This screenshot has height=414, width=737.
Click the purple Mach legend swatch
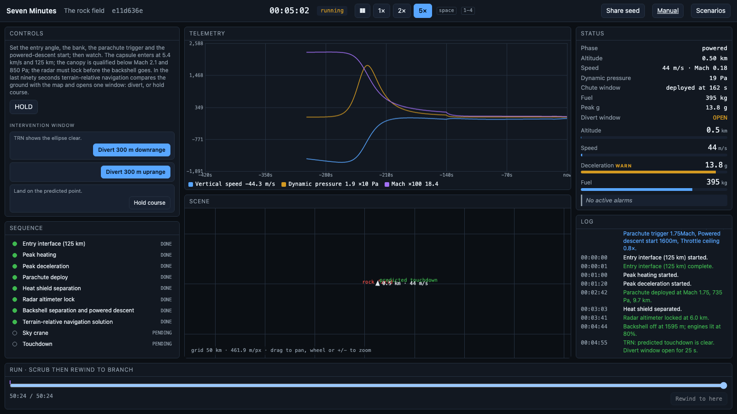(387, 184)
